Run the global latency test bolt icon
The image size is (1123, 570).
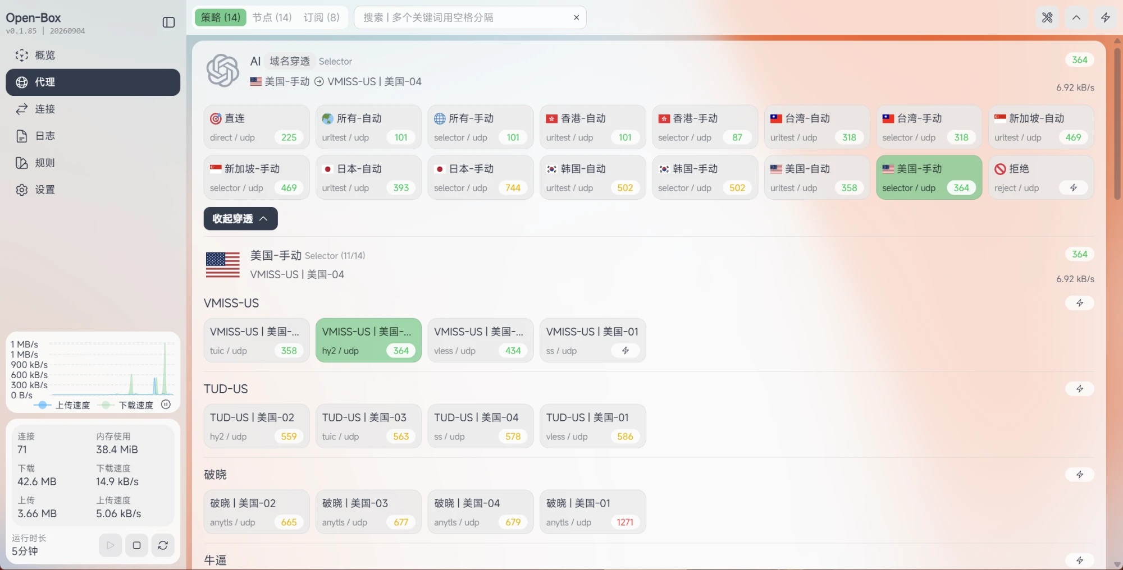tap(1106, 17)
